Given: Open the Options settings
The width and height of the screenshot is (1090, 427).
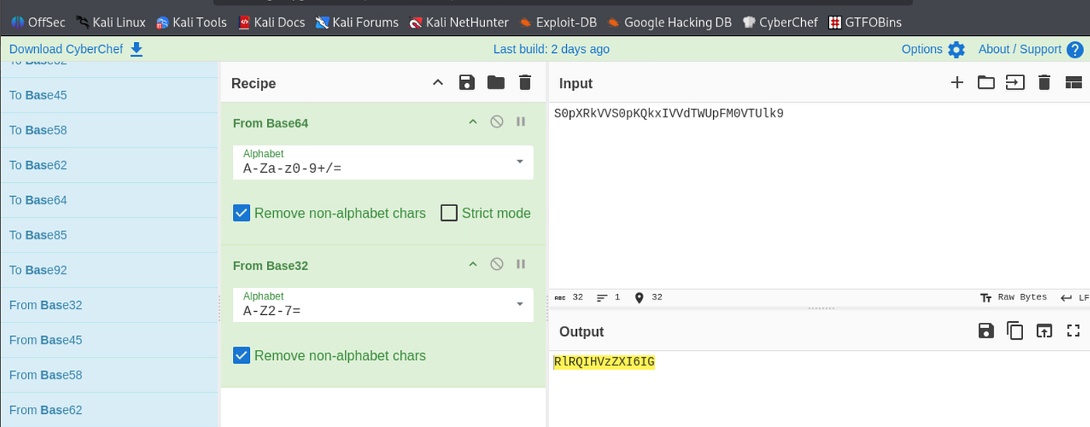Looking at the screenshot, I should (922, 49).
